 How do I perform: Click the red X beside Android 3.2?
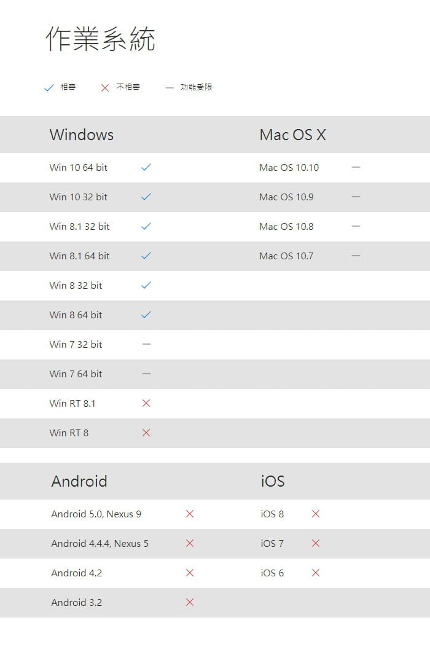tap(190, 602)
